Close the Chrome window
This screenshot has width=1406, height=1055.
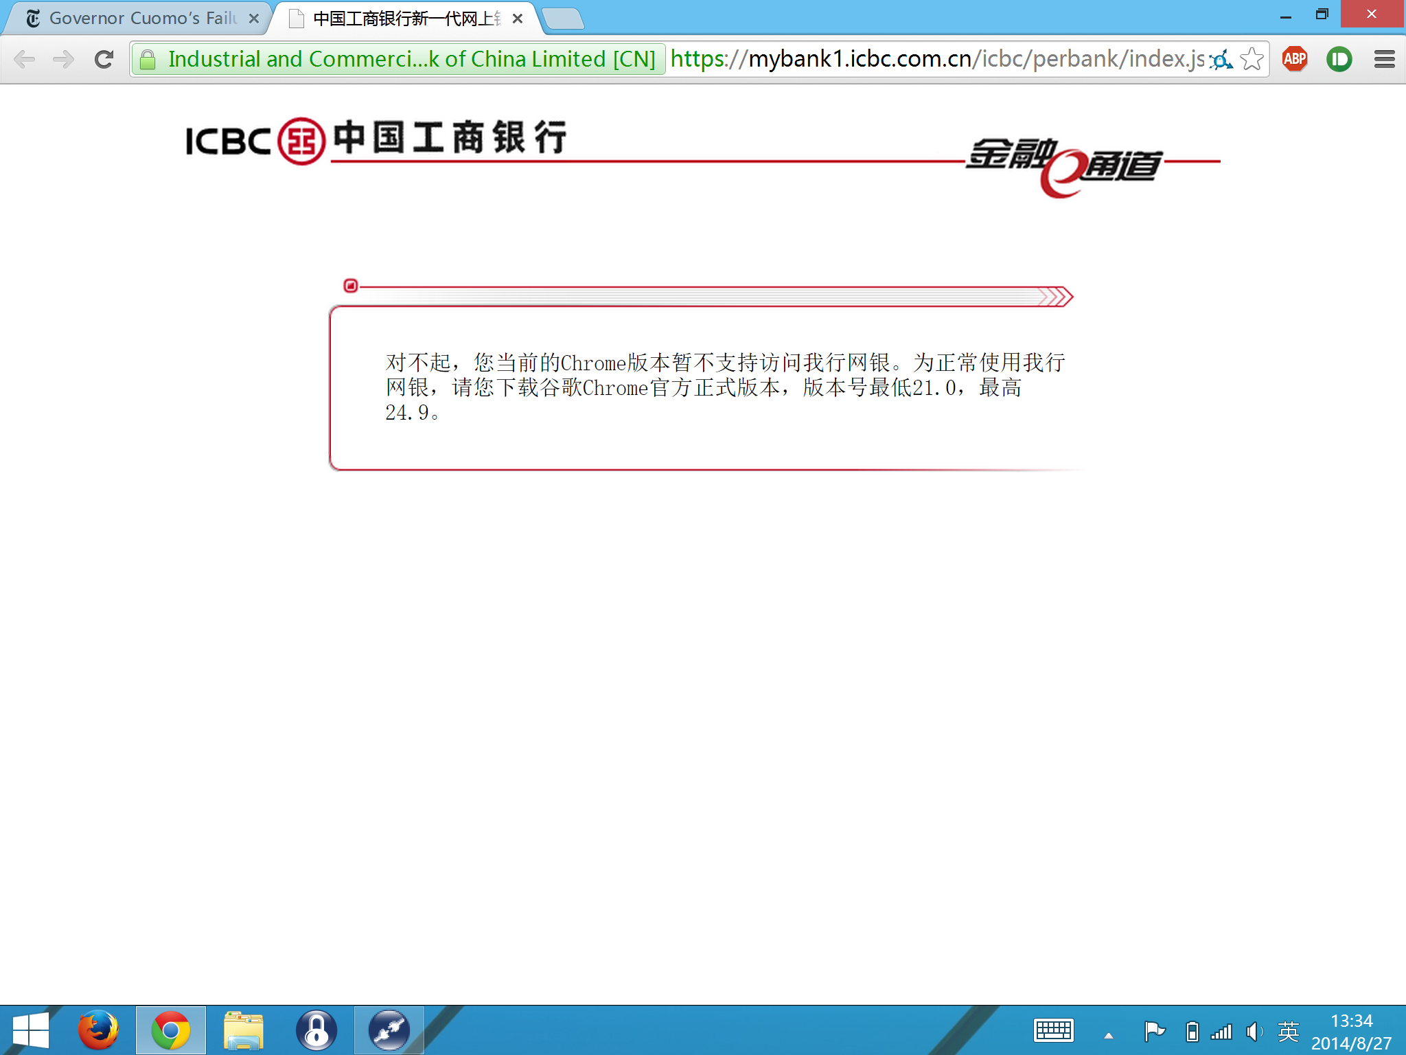[1372, 15]
